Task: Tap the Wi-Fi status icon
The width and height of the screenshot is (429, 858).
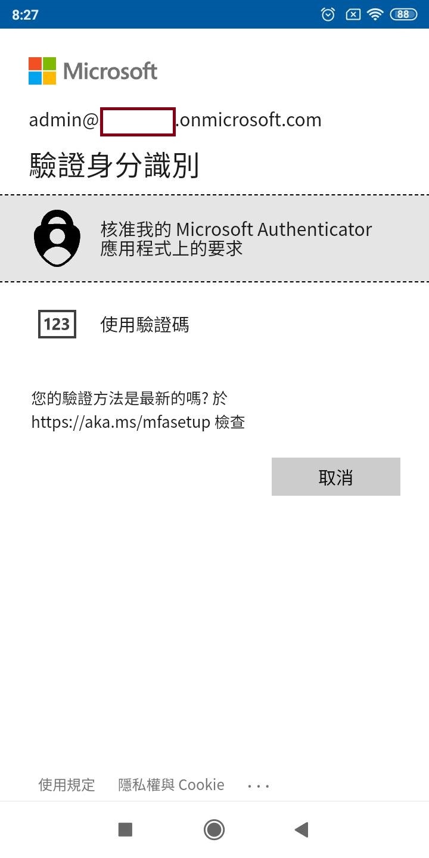Action: [375, 14]
